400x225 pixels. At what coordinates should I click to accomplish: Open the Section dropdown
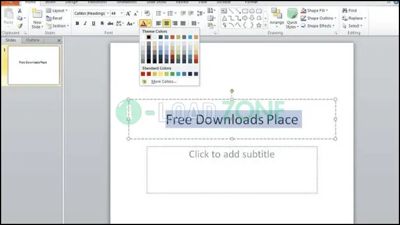[58, 26]
